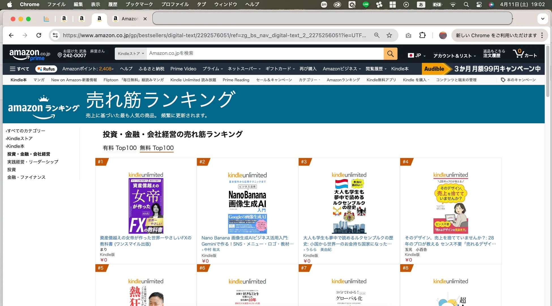Image resolution: width=552 pixels, height=306 pixels.
Task: Go to Prime Reading
Action: (236, 80)
